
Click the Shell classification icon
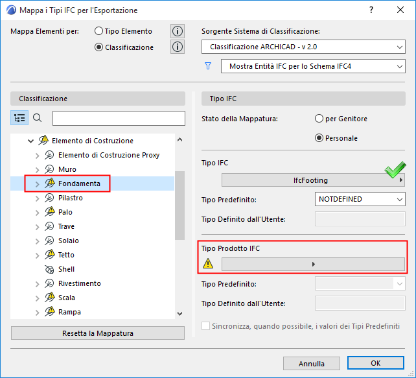point(49,269)
